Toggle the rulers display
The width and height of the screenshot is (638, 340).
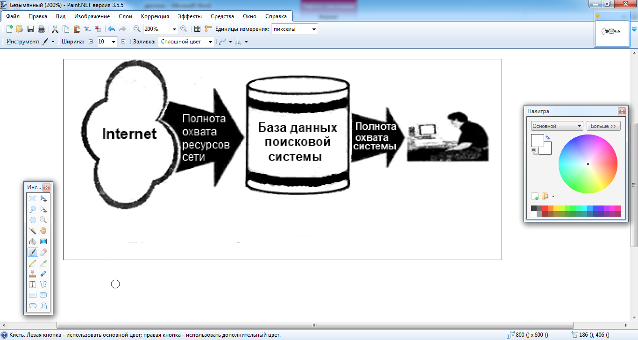[x=208, y=29]
